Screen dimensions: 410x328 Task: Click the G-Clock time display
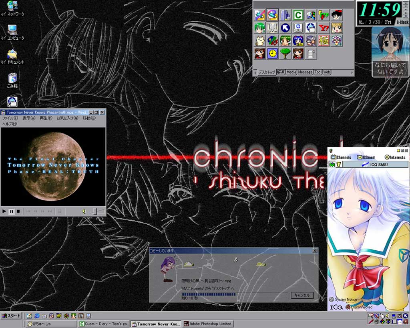click(x=380, y=10)
